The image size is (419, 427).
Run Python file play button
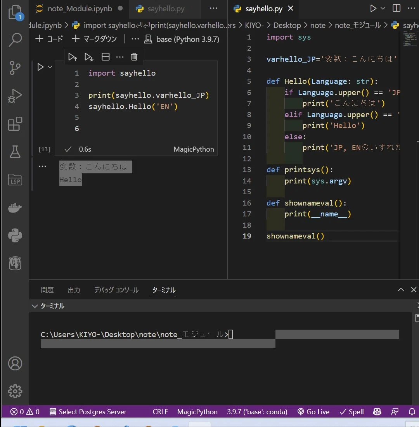(373, 9)
